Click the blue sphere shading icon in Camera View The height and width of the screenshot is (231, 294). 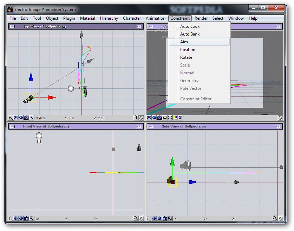(x=154, y=118)
